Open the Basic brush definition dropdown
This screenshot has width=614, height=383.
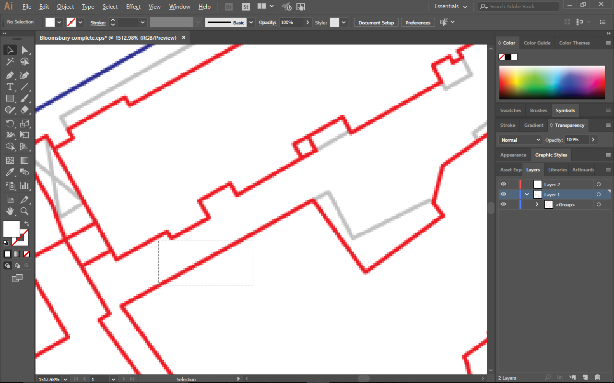pyautogui.click(x=251, y=23)
